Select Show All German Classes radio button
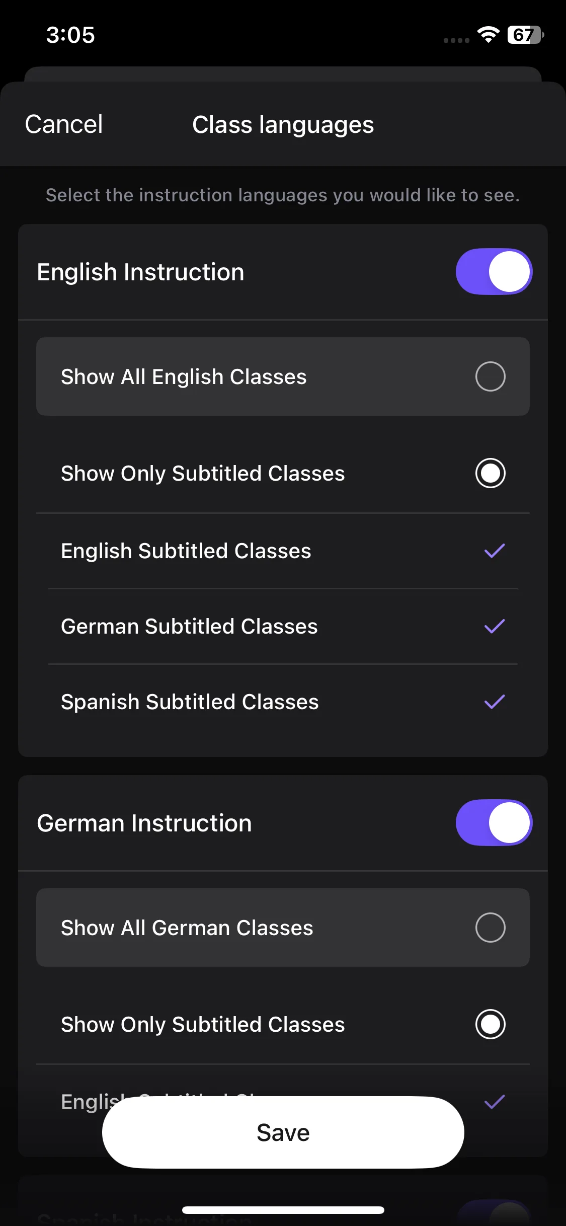The height and width of the screenshot is (1226, 566). pyautogui.click(x=490, y=928)
